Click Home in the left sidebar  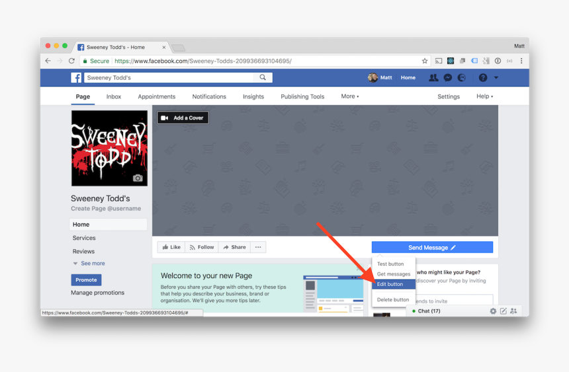(x=108, y=225)
